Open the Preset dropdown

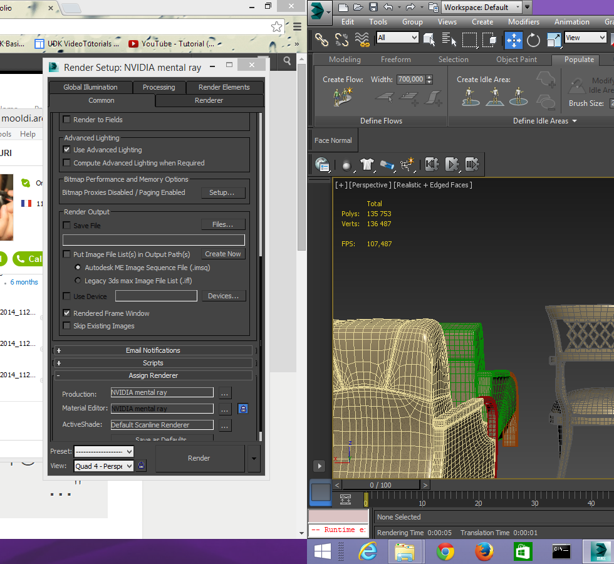104,452
